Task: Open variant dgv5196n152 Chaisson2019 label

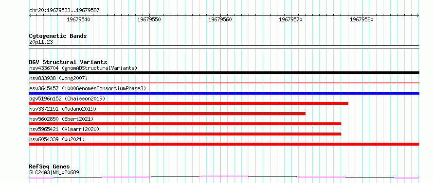Action: pyautogui.click(x=67, y=99)
